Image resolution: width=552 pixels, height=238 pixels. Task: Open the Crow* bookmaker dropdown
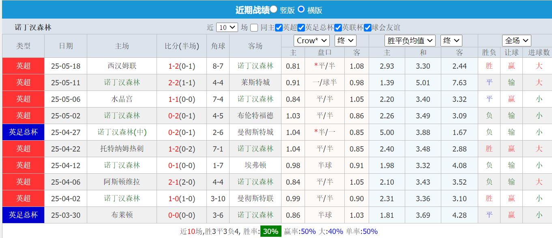tap(311, 40)
